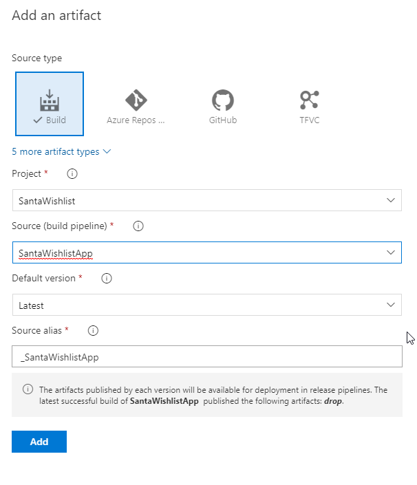Show info tooltip for Project field
The width and height of the screenshot is (417, 485).
72,173
